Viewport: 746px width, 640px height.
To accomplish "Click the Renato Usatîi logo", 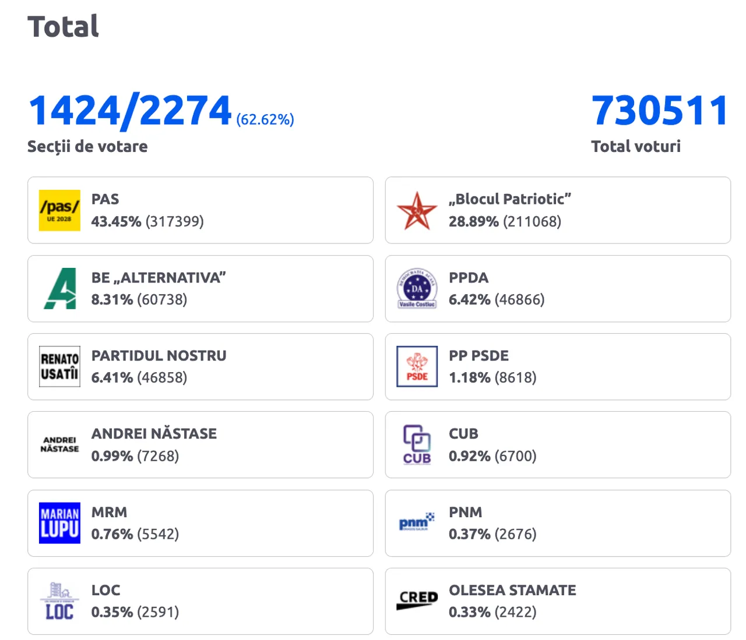I will (x=59, y=366).
